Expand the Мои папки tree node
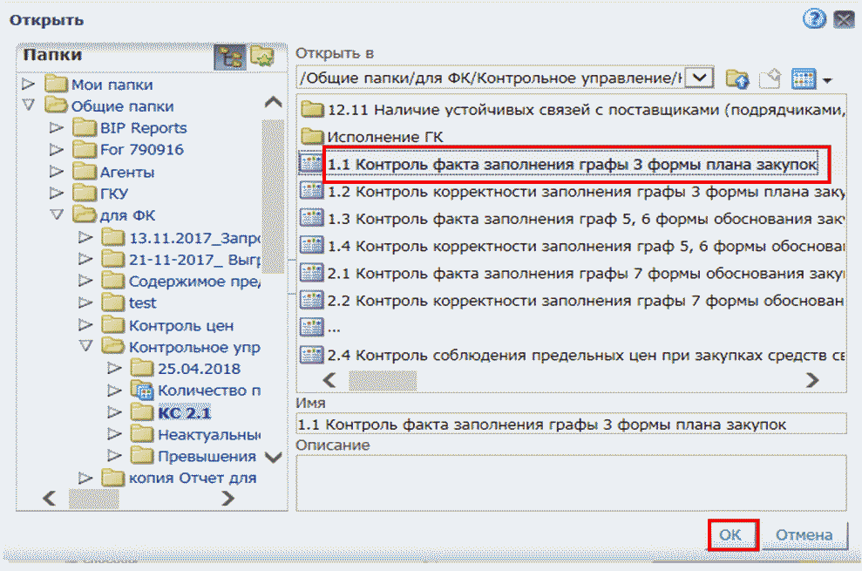 28,85
